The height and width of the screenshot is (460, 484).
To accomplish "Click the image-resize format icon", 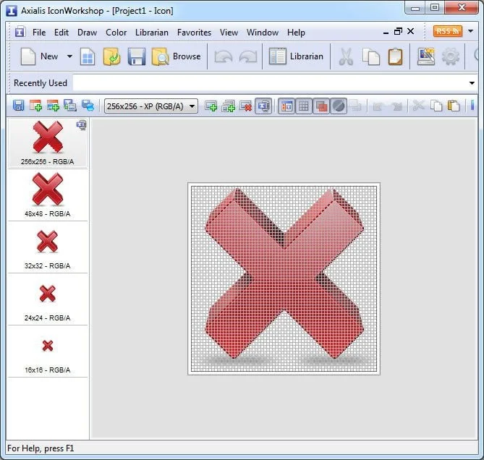I will pos(70,106).
